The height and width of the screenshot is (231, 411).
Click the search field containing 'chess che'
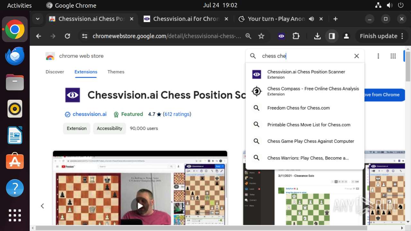tap(305, 56)
